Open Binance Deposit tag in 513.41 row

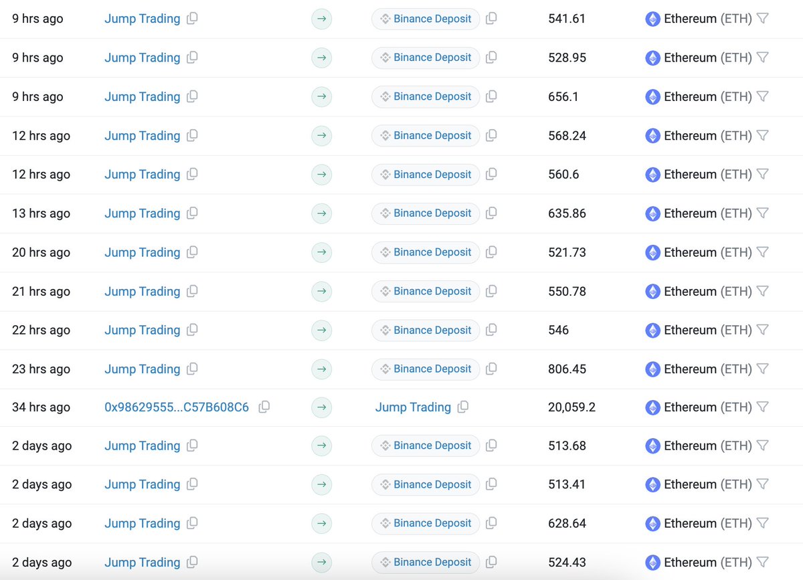(x=426, y=484)
